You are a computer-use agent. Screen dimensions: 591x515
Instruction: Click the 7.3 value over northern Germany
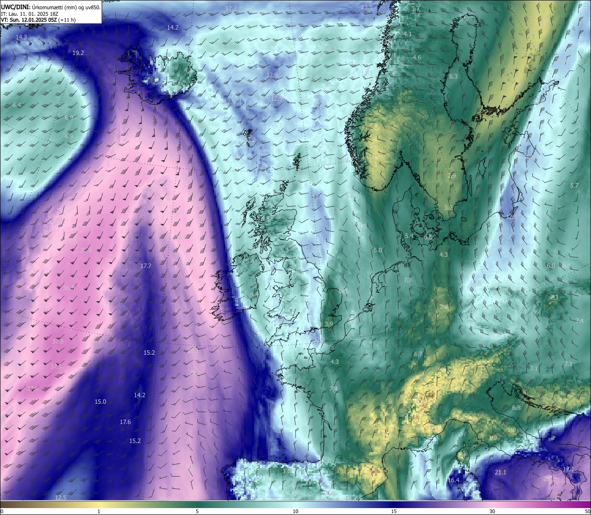coord(408,280)
